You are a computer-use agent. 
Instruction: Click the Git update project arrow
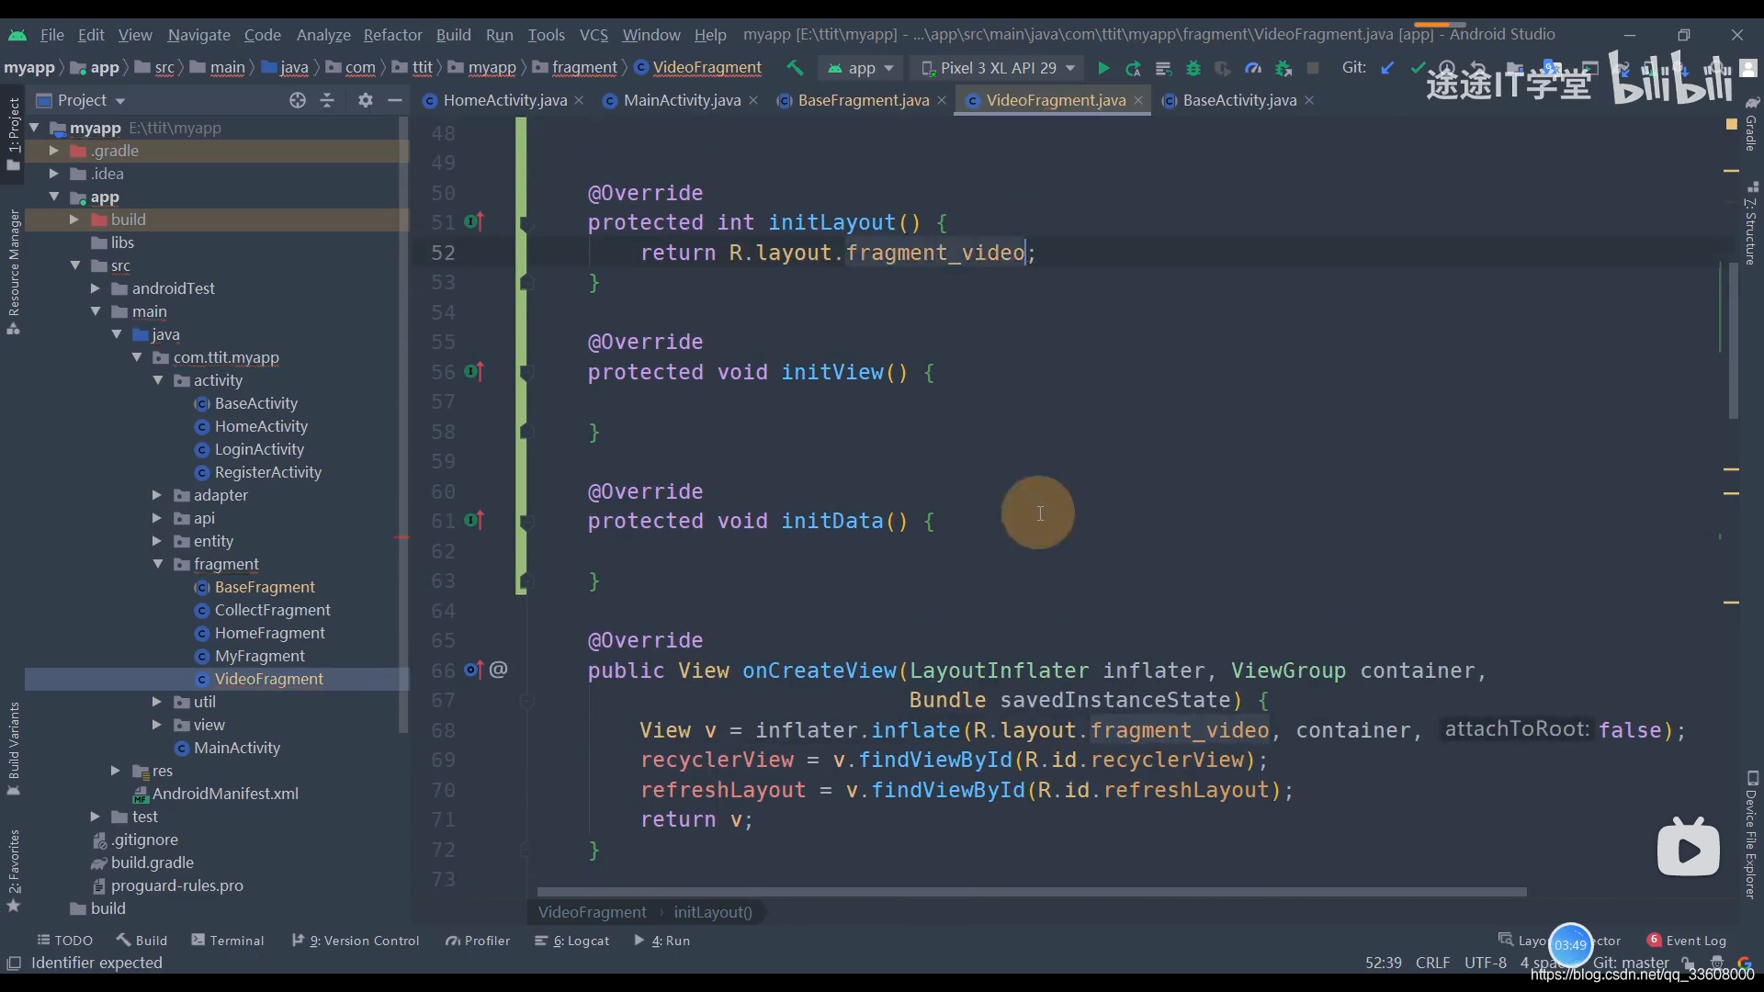[1387, 68]
